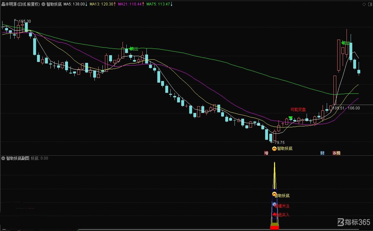Click the 可能变盘 red label

[298, 109]
